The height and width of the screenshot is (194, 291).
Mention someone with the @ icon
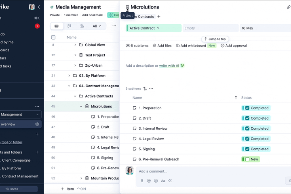(149, 181)
